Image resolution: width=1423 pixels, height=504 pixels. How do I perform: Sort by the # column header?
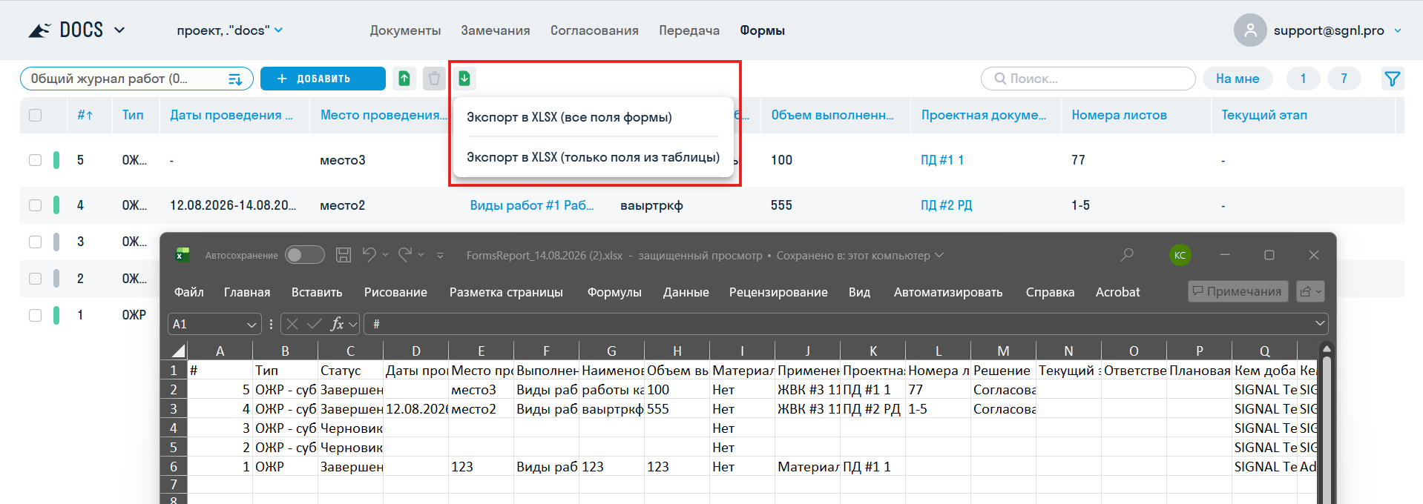[x=85, y=115]
